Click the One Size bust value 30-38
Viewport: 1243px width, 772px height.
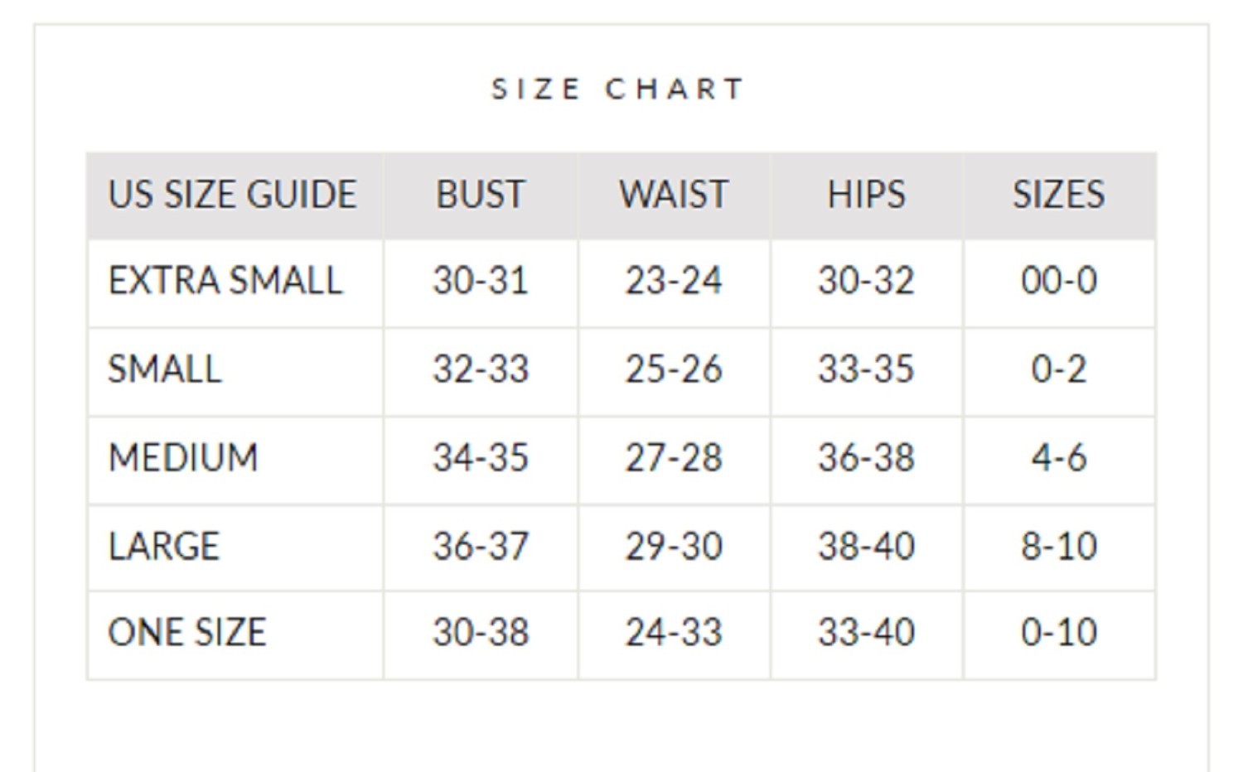coord(481,633)
